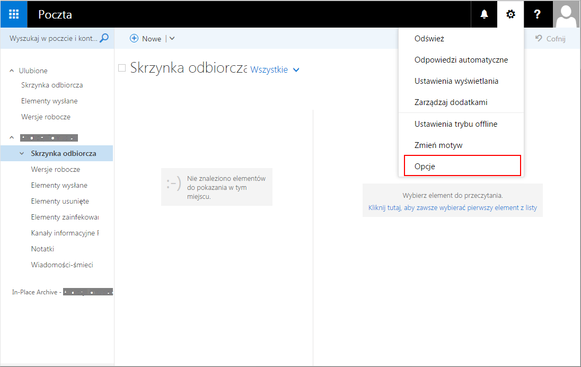Open Elementy wysłane under Ulubione
Viewport: 581px width, 367px height.
(49, 101)
